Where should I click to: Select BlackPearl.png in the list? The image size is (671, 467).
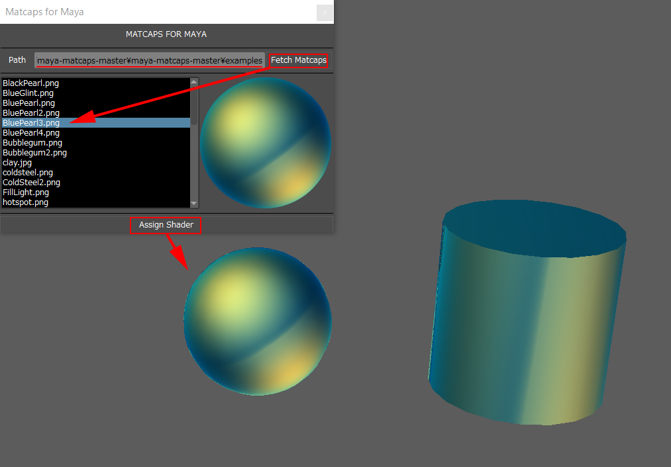[30, 83]
